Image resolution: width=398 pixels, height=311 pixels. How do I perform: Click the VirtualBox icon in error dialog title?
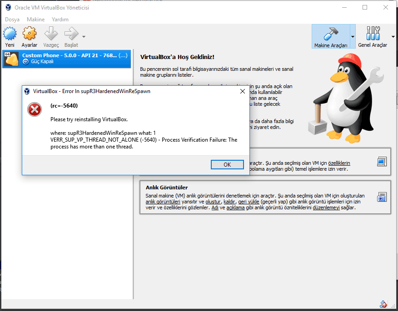(x=27, y=91)
